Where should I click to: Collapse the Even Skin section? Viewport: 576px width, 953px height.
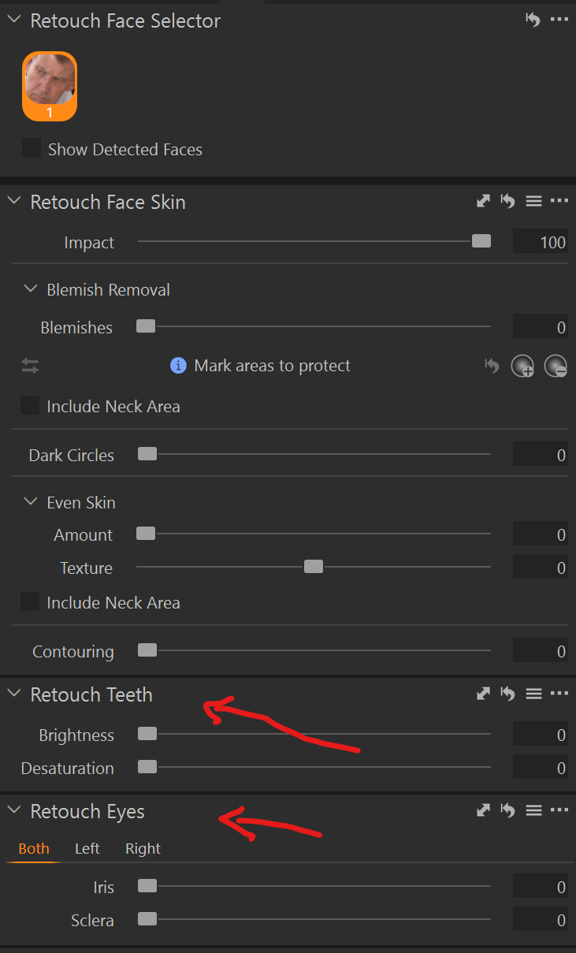pyautogui.click(x=31, y=502)
